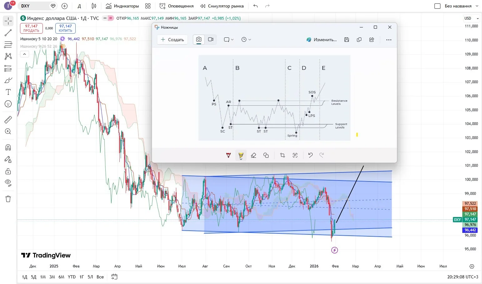Open the Индикаторы indicators menu
Screen dimensions: 482x284
point(122,6)
